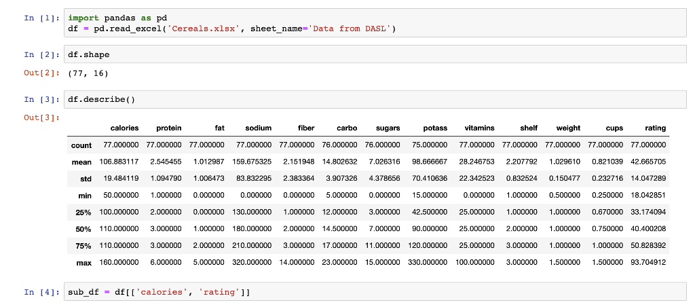695x307 pixels.
Task: Select max potass value 330.000000
Action: [428, 262]
